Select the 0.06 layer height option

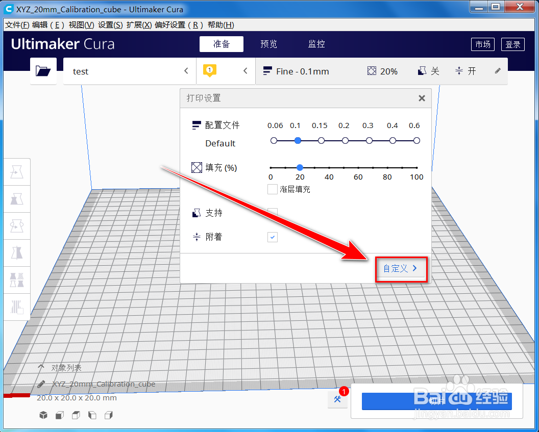(274, 140)
